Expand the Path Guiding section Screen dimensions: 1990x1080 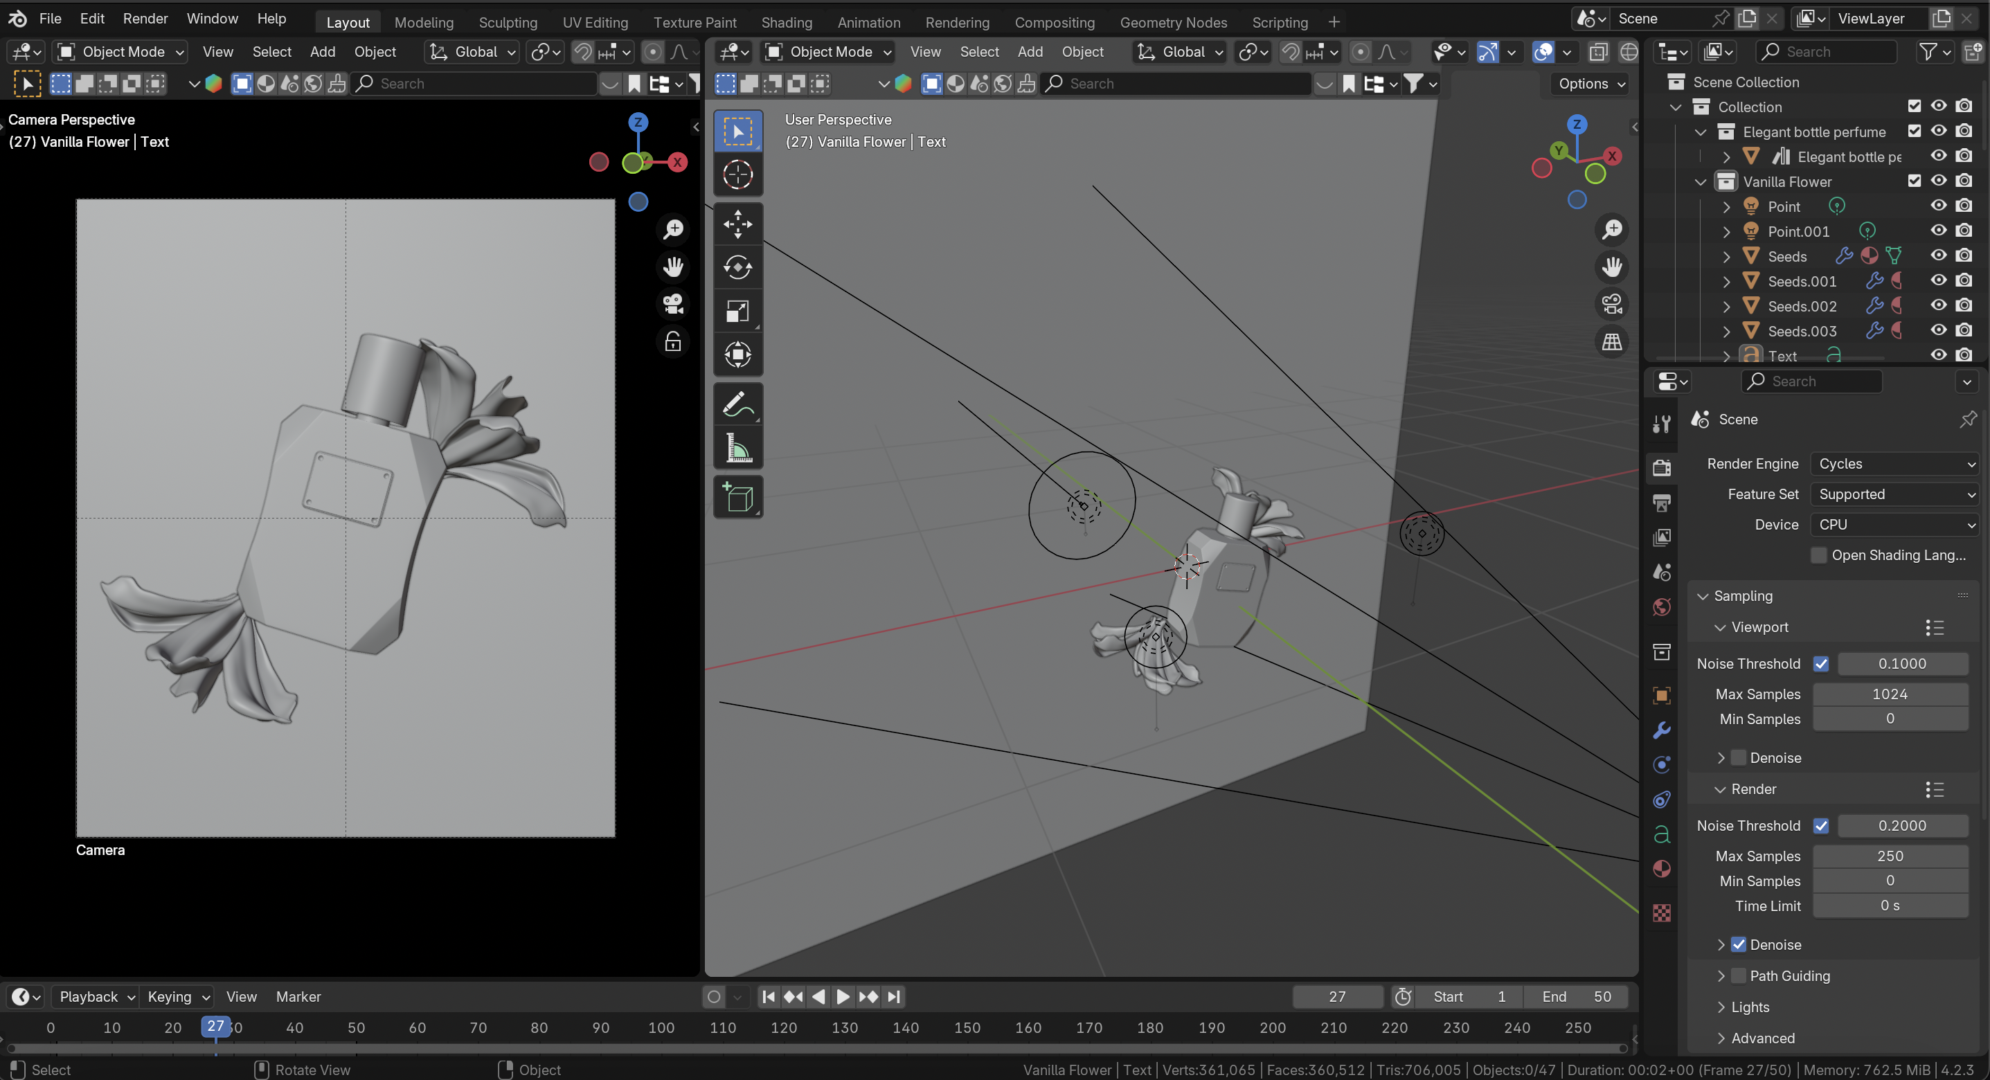1721,975
